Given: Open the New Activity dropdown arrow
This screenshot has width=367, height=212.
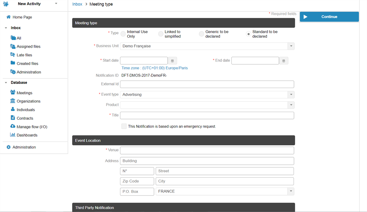Looking at the screenshot, I should pyautogui.click(x=56, y=3).
